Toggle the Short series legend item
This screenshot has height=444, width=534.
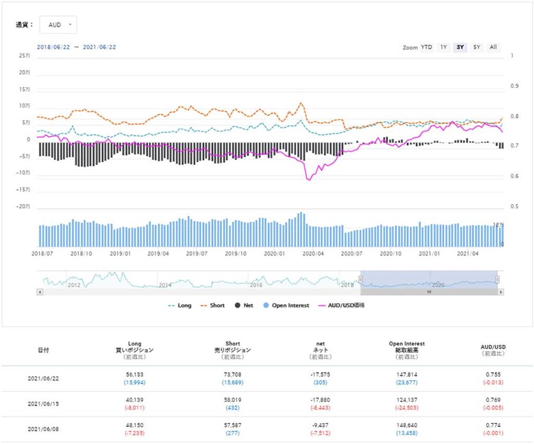[x=213, y=305]
